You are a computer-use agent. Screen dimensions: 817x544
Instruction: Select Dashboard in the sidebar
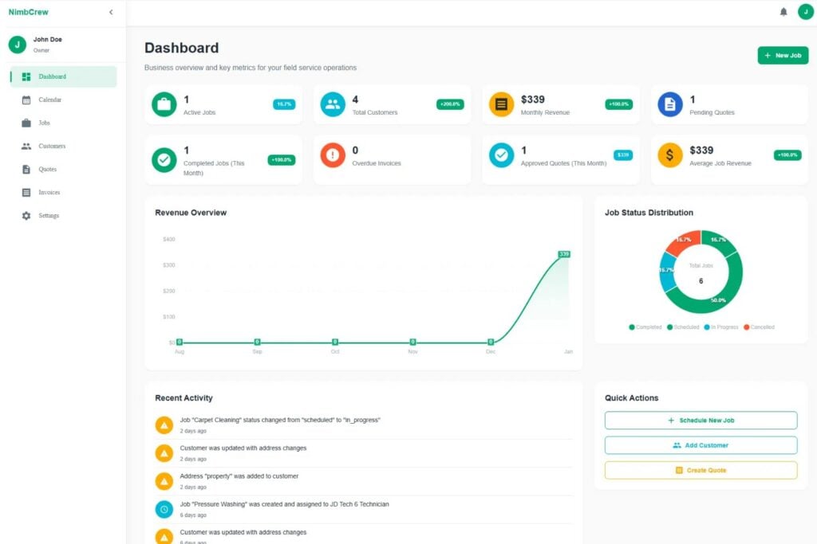click(x=63, y=76)
